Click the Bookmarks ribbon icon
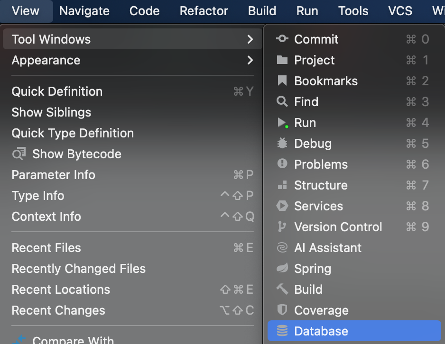The image size is (445, 344). point(282,81)
